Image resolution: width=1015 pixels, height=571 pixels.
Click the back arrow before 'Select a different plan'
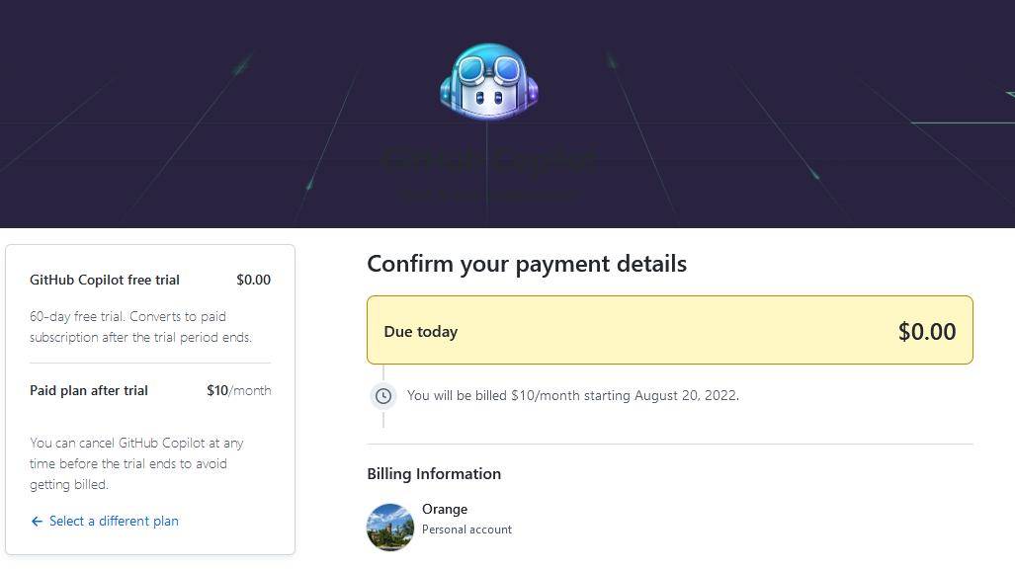36,521
